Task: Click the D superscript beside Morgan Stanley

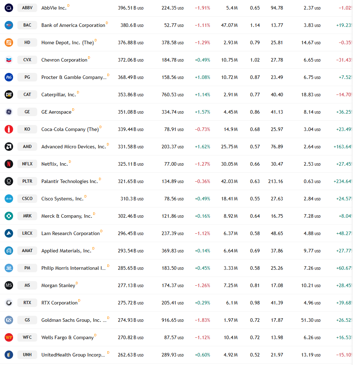Action: pyautogui.click(x=77, y=283)
